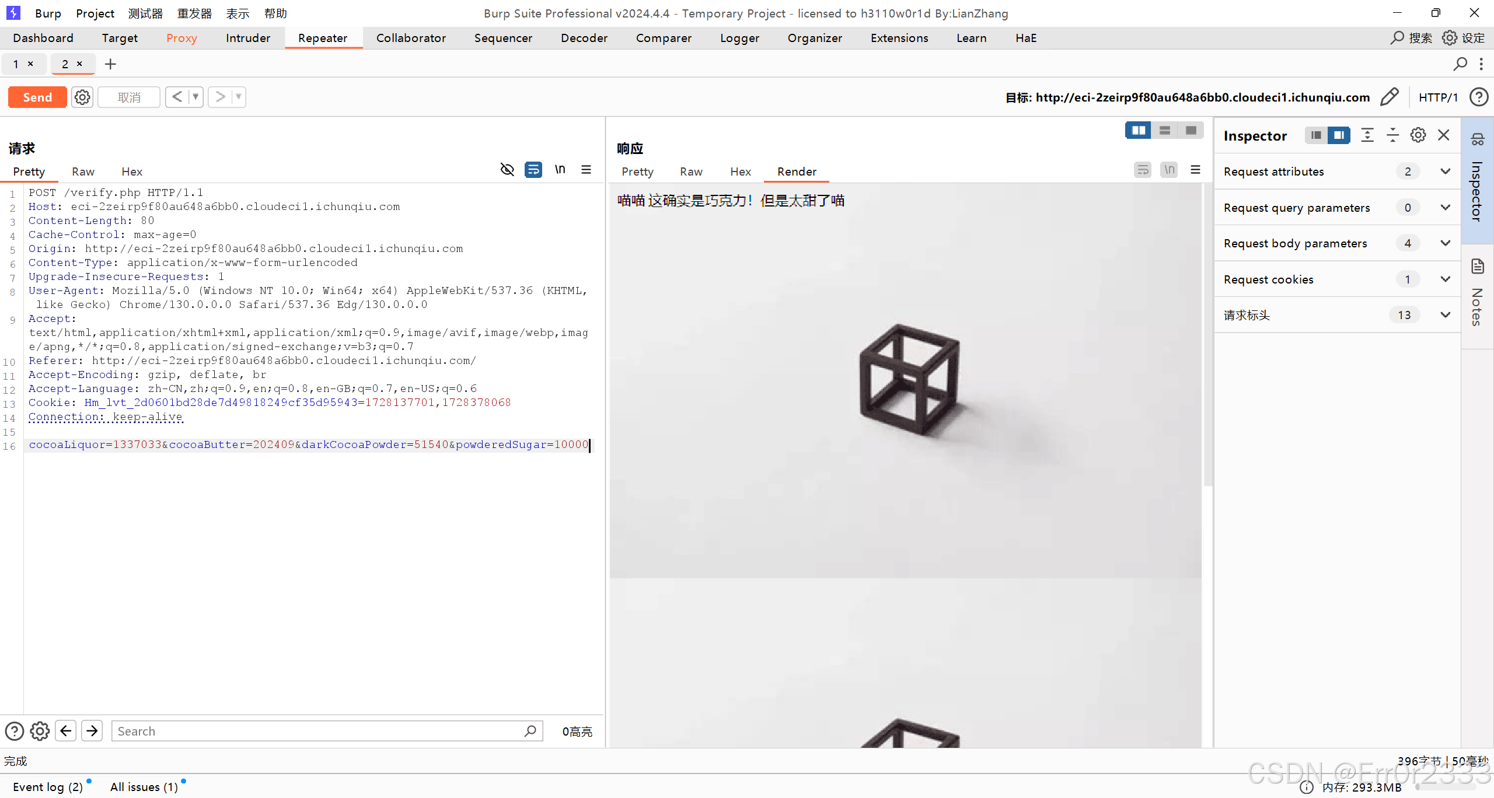Click the Inspector settings gear icon

click(1418, 135)
